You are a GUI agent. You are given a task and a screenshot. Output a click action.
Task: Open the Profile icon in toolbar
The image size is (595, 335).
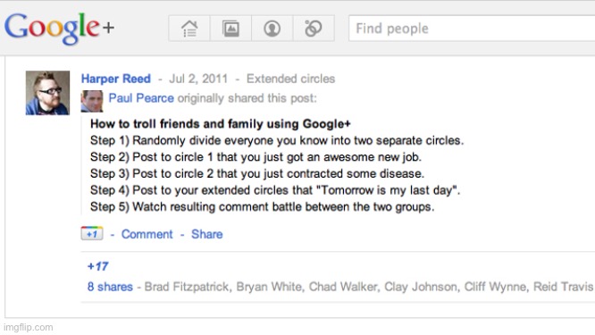(272, 29)
